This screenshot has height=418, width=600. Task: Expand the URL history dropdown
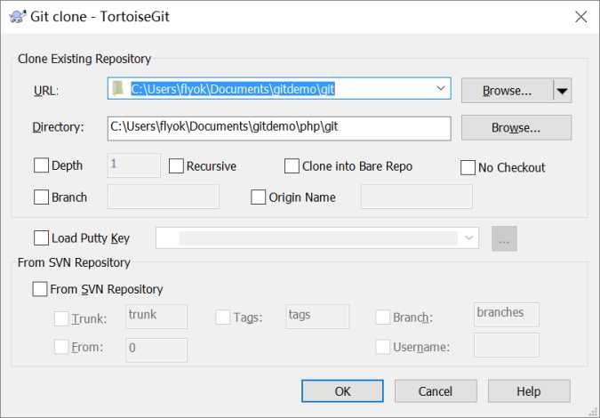pyautogui.click(x=440, y=88)
